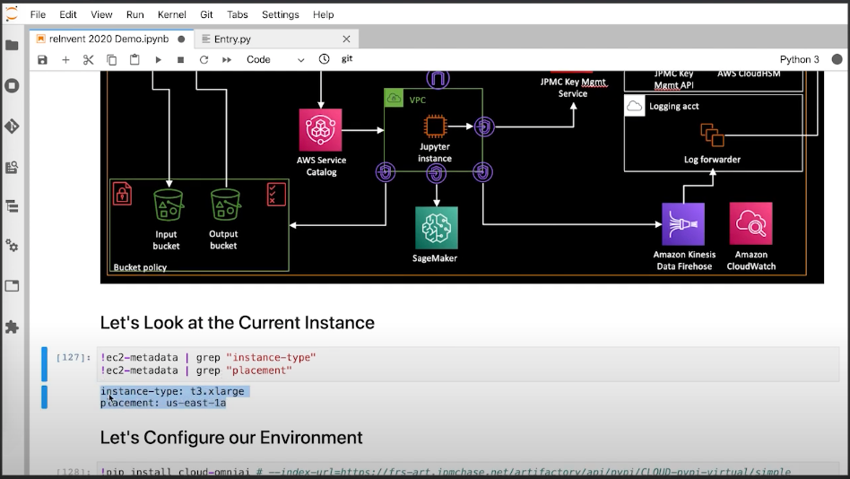850x479 pixels.
Task: Click the git button in notebook toolbar
Action: tap(347, 59)
